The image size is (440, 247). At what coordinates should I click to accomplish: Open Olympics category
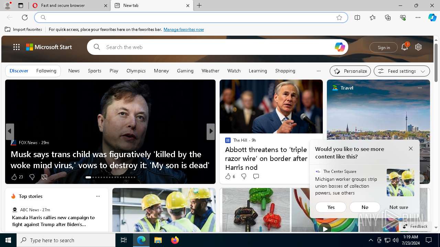(x=136, y=71)
